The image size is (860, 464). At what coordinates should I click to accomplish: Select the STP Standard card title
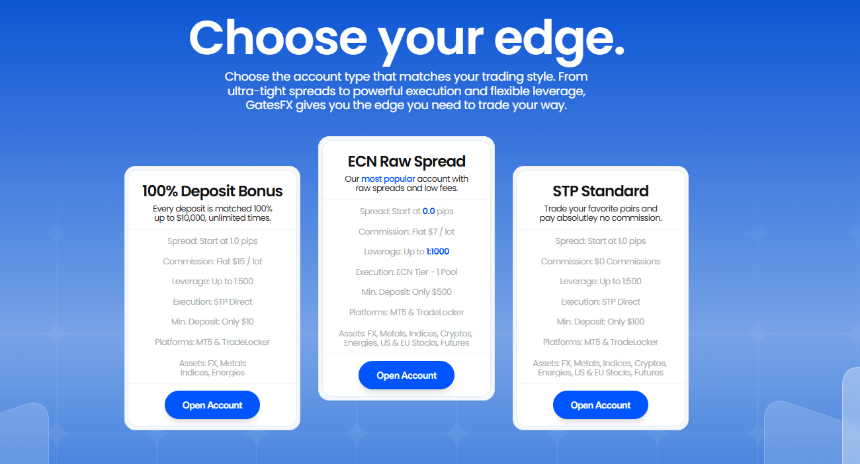[x=601, y=191]
